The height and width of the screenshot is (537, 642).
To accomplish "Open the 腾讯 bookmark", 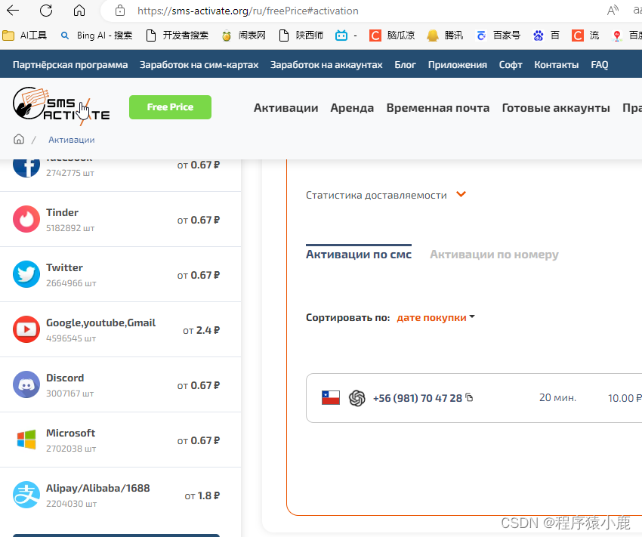I will 445,35.
